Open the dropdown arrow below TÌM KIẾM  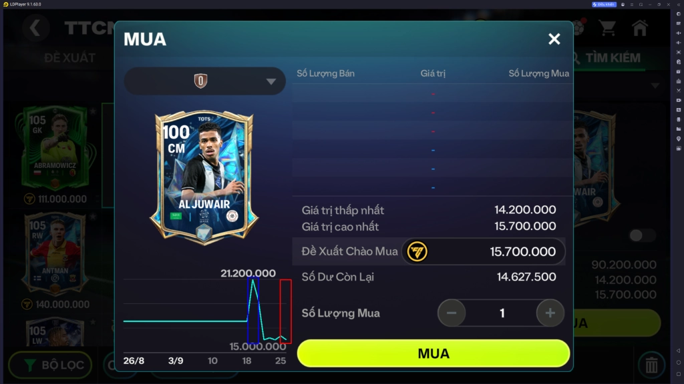tap(655, 86)
